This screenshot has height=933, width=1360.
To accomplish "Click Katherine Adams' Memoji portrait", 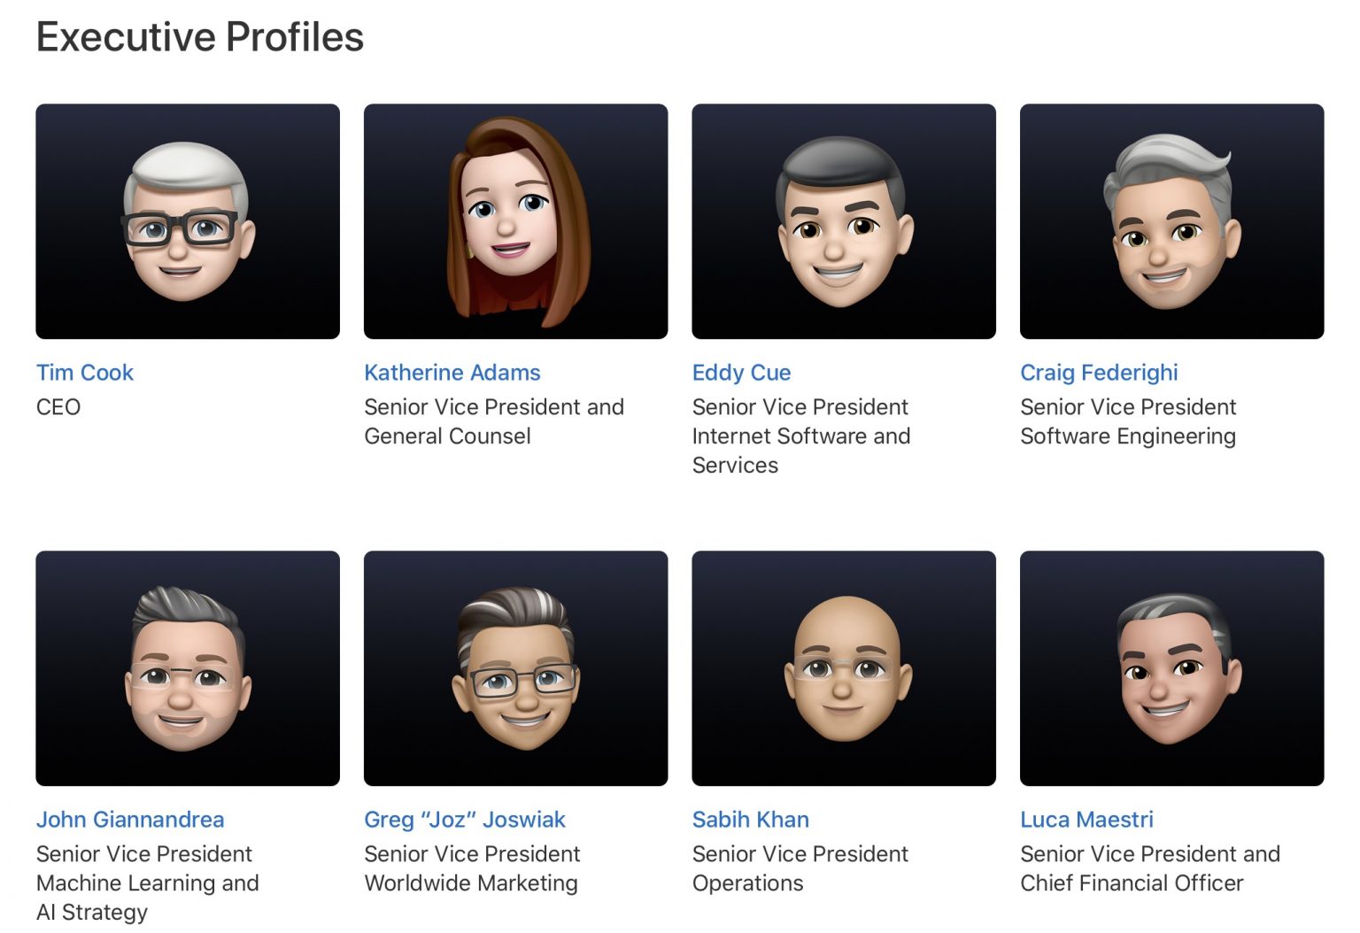I will tap(515, 221).
